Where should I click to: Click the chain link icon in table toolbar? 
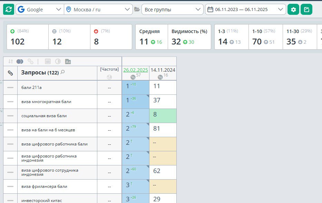[x=31, y=61]
